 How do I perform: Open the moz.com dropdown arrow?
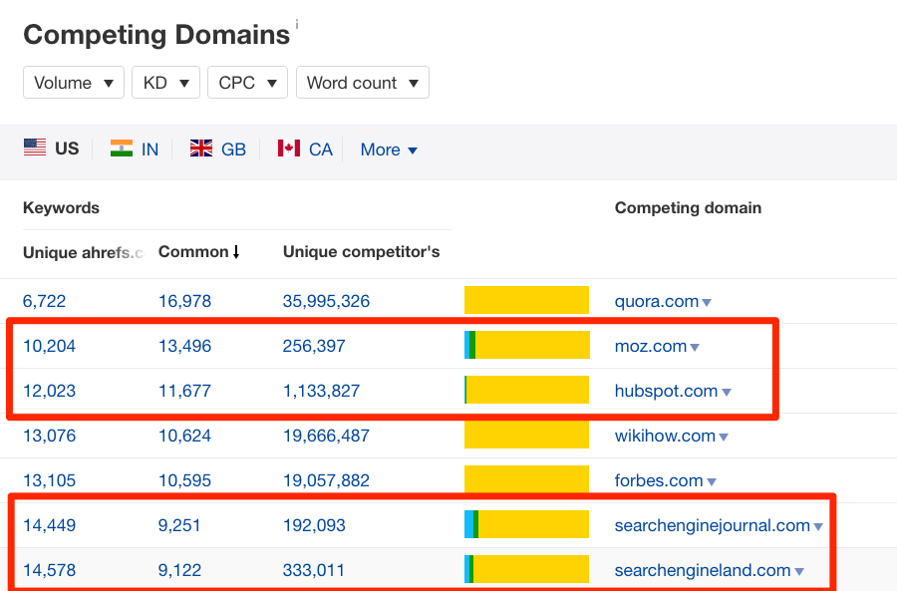(x=695, y=347)
